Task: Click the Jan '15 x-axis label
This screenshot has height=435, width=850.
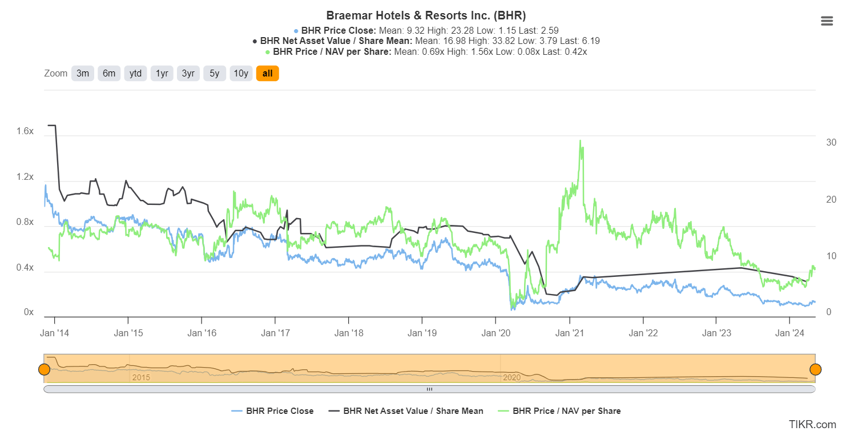Action: 128,333
